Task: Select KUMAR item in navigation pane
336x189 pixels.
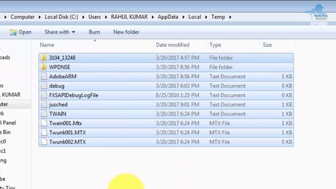Action: pos(10,94)
